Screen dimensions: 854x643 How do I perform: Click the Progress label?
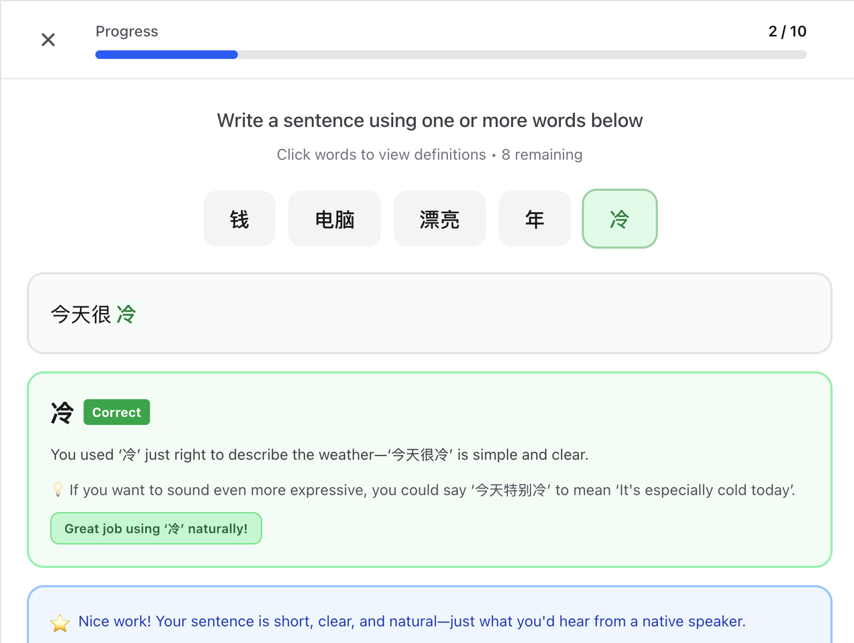point(127,32)
